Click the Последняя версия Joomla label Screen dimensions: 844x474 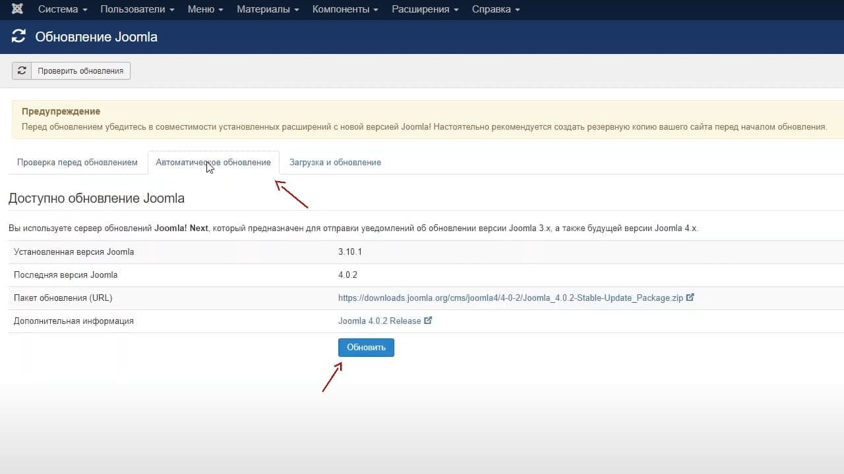coord(66,275)
